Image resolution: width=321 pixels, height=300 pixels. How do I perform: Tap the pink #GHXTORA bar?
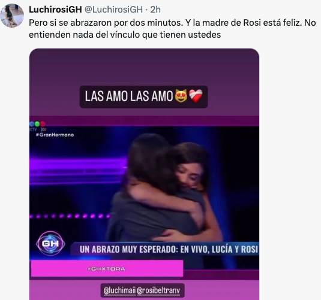pyautogui.click(x=107, y=269)
